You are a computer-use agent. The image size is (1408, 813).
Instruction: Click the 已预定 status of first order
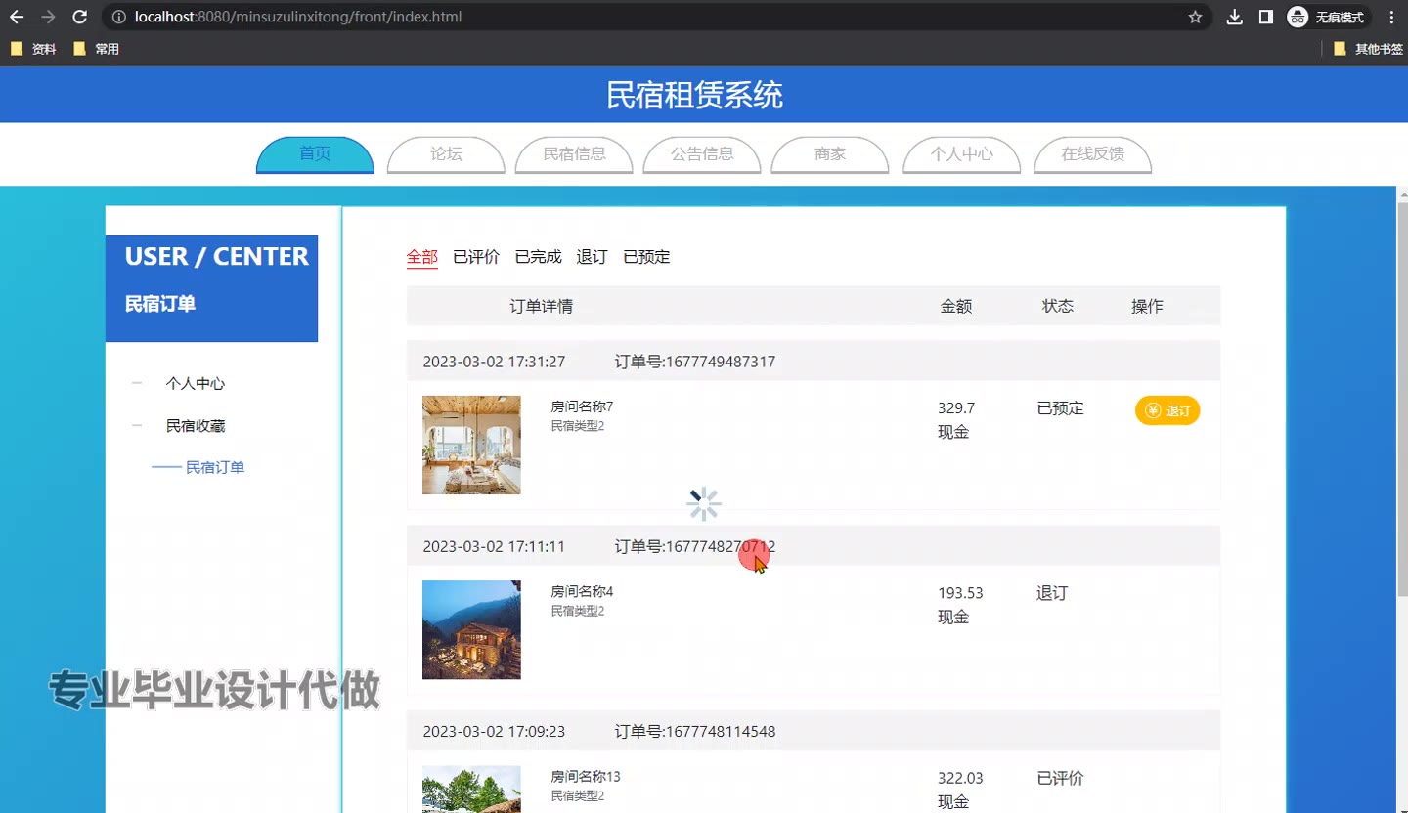click(x=1061, y=408)
